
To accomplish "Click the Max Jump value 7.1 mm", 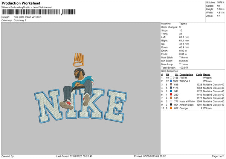I will pos(183,64).
